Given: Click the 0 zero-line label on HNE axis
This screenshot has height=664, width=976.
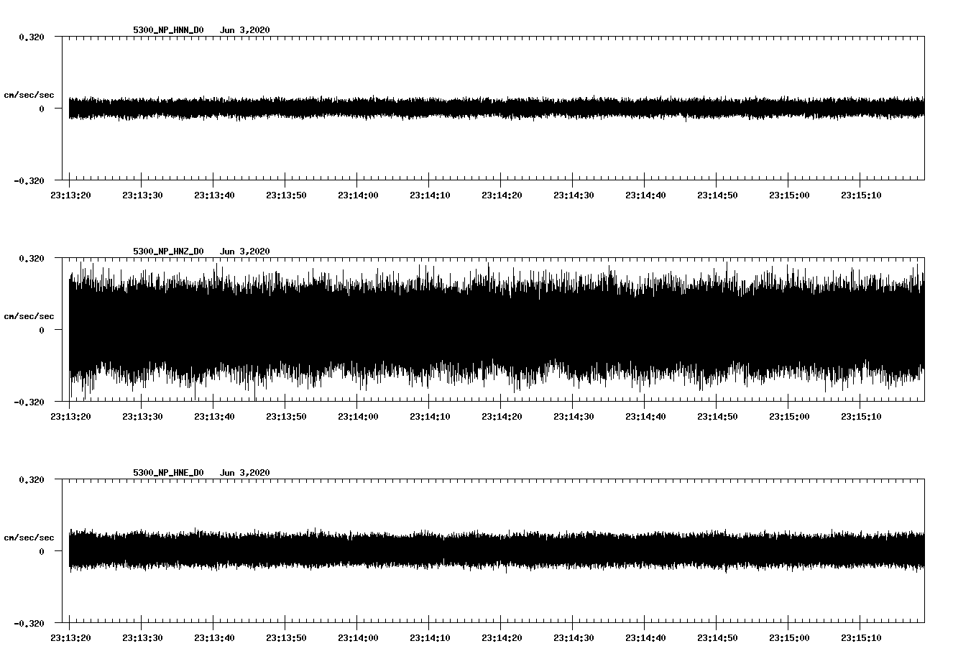Looking at the screenshot, I should coord(41,551).
